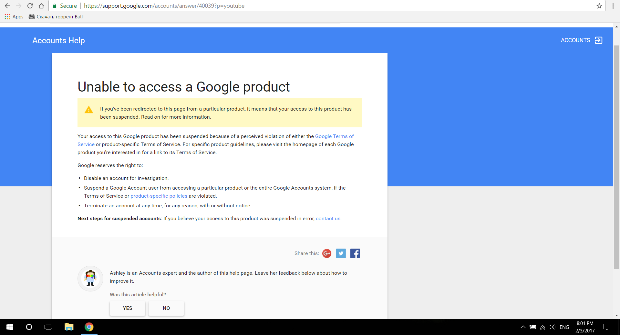This screenshot has height=335, width=620.
Task: Follow the contact us link
Action: pyautogui.click(x=328, y=219)
